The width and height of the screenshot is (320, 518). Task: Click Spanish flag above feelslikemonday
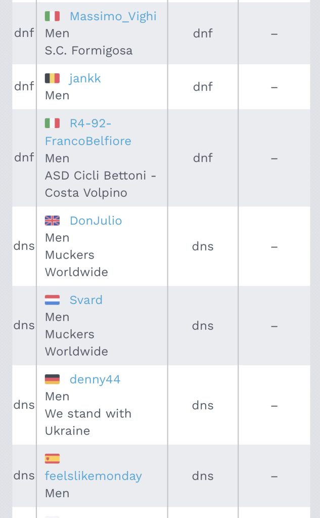[52, 459]
